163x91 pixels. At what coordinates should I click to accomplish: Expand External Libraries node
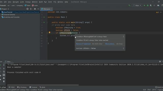9,15
